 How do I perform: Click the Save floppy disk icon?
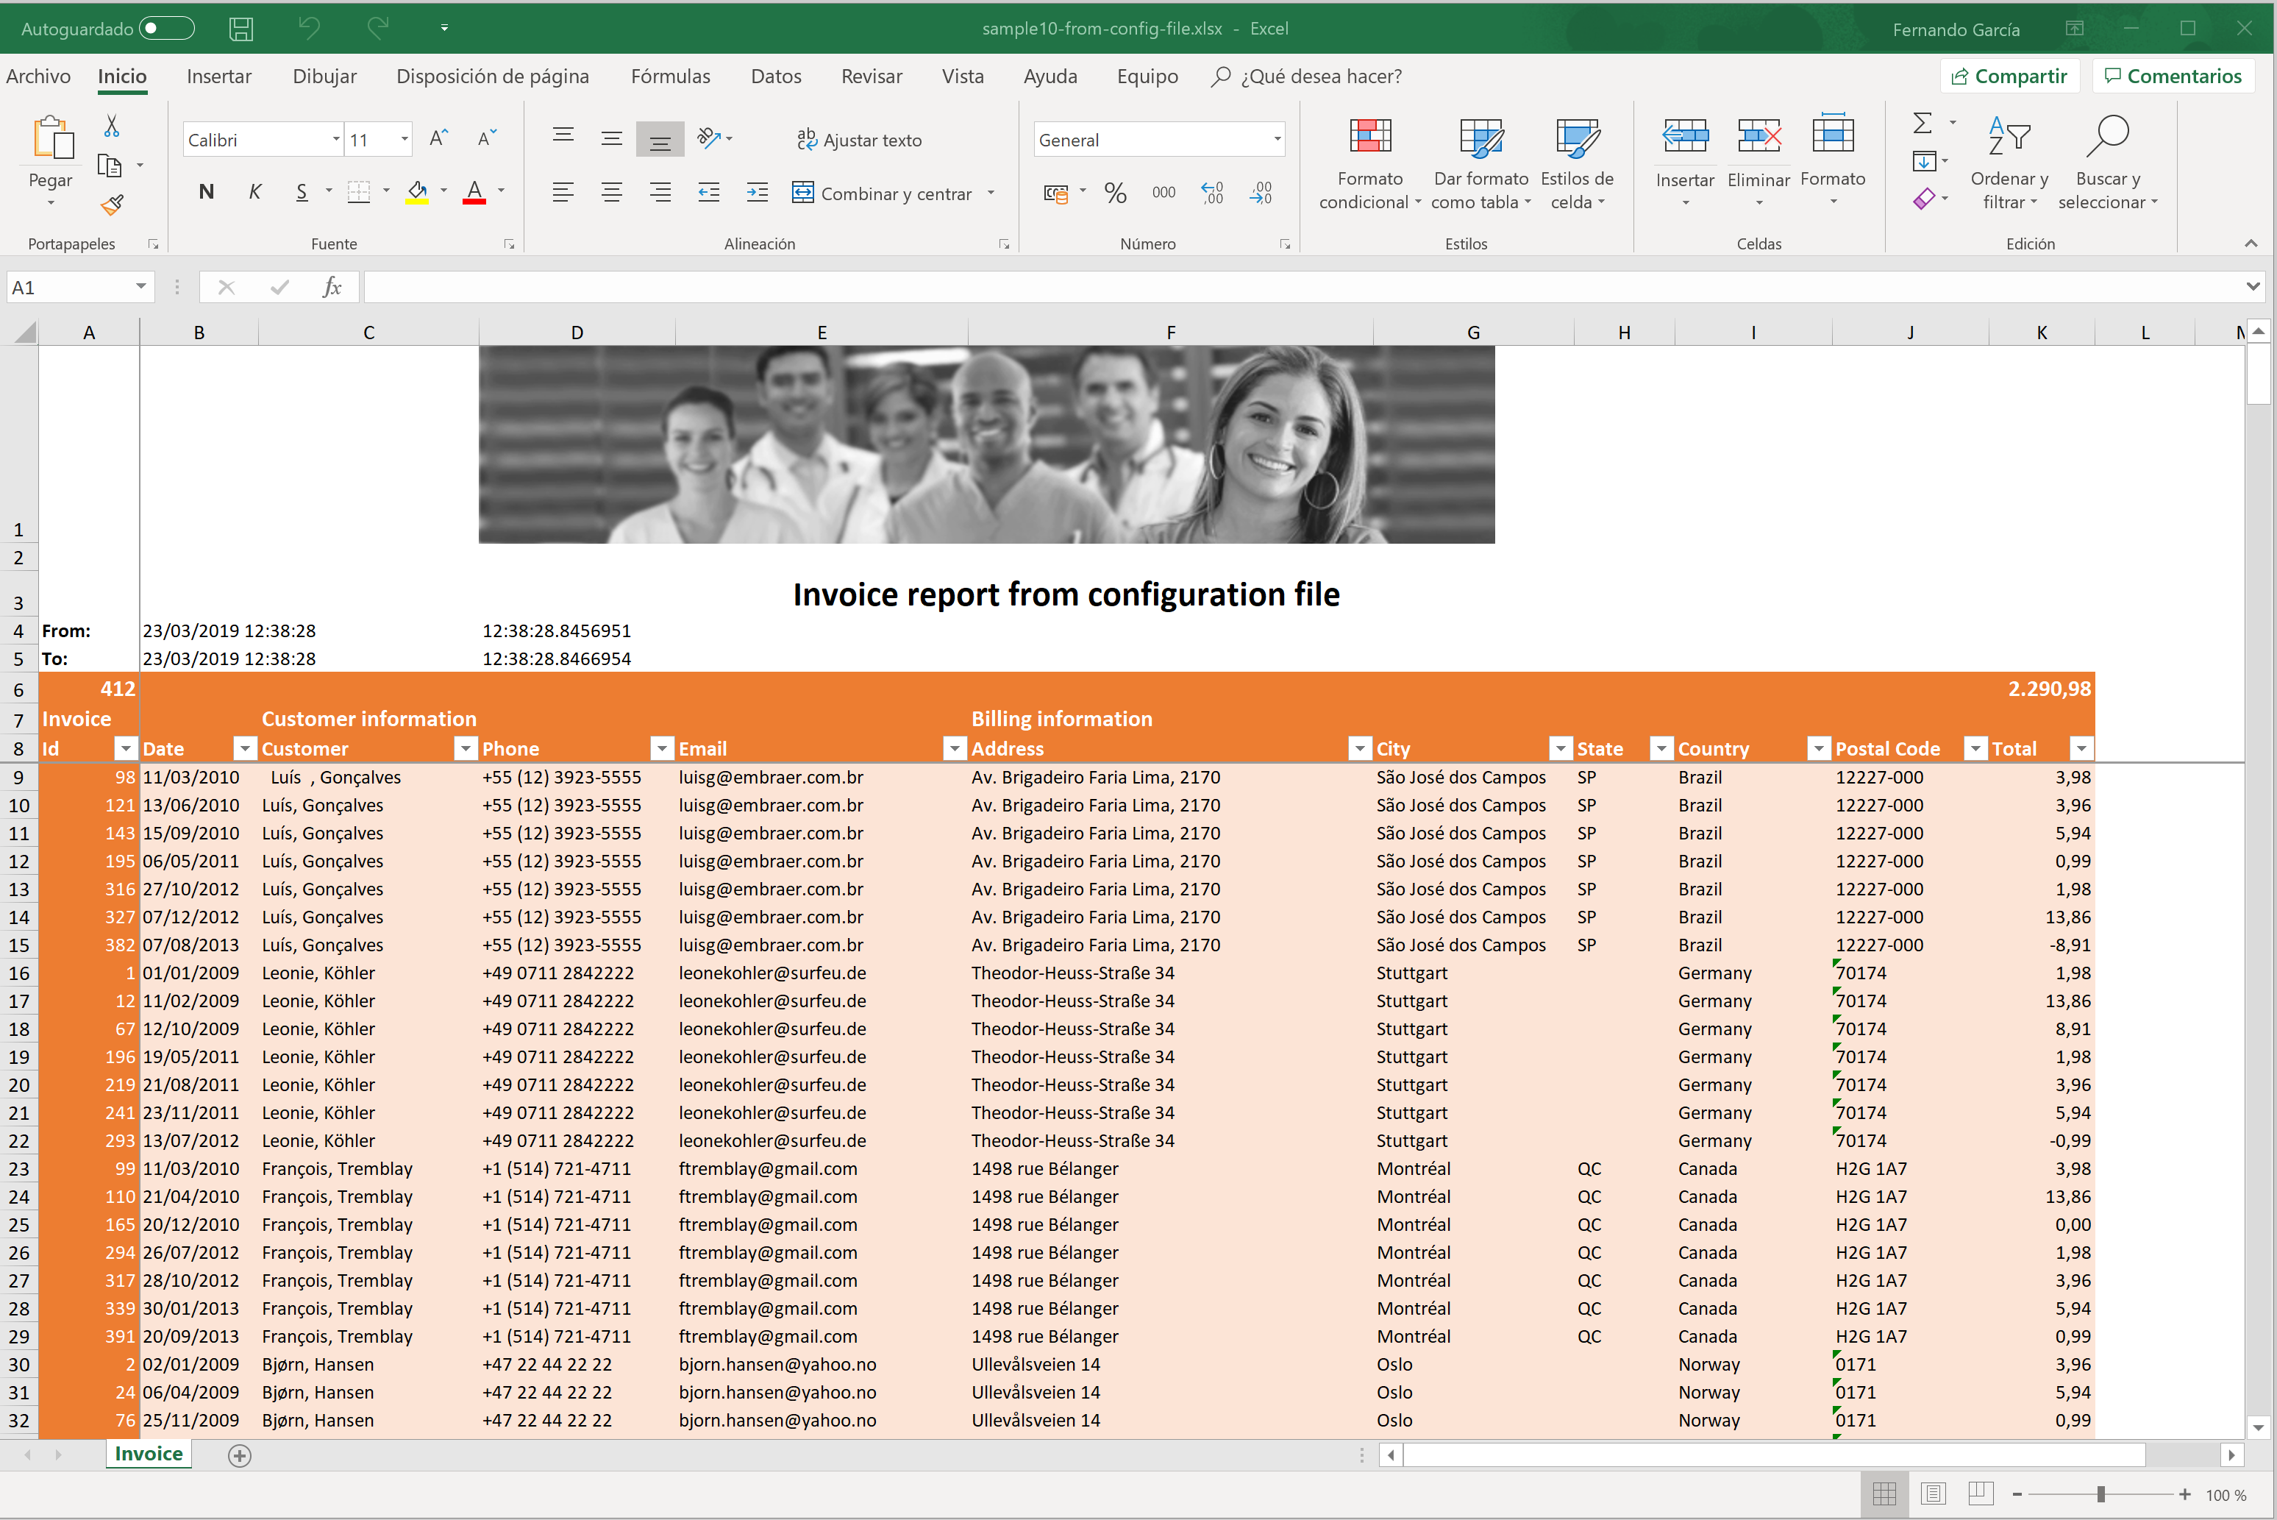(x=240, y=29)
